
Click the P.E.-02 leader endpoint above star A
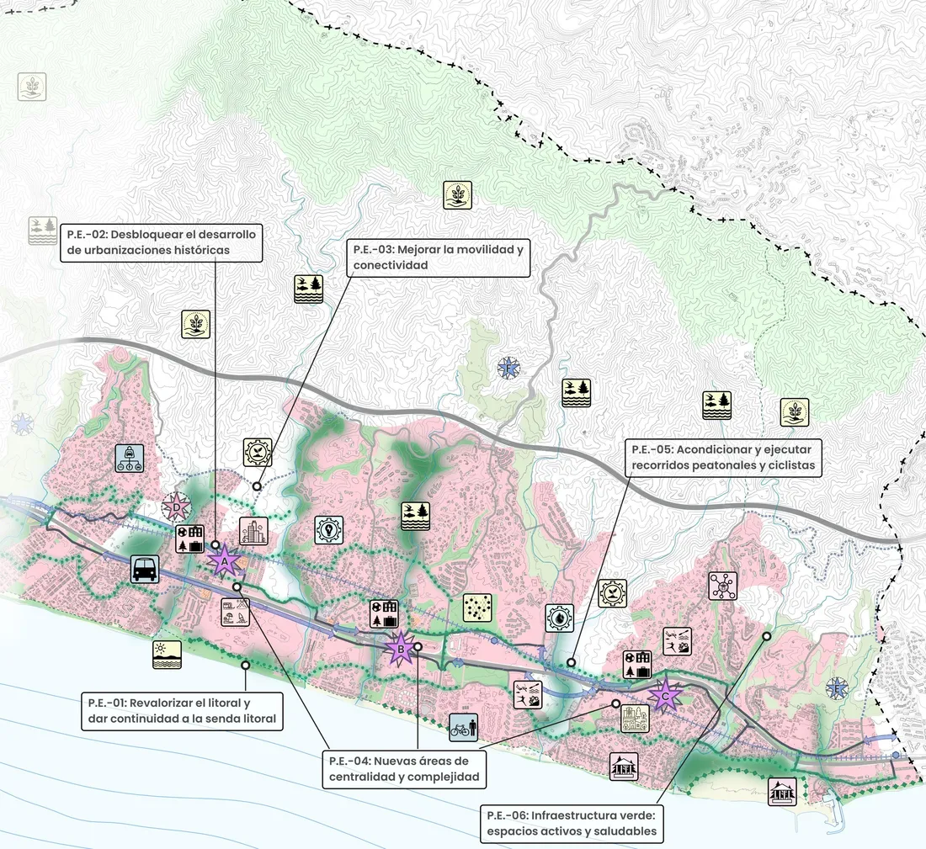(x=216, y=545)
